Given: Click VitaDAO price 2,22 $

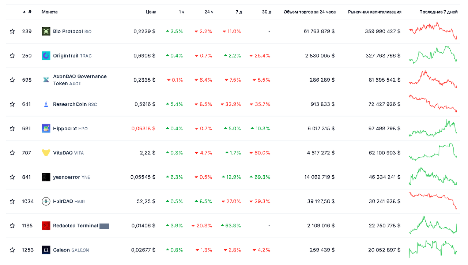Looking at the screenshot, I should click(148, 153).
